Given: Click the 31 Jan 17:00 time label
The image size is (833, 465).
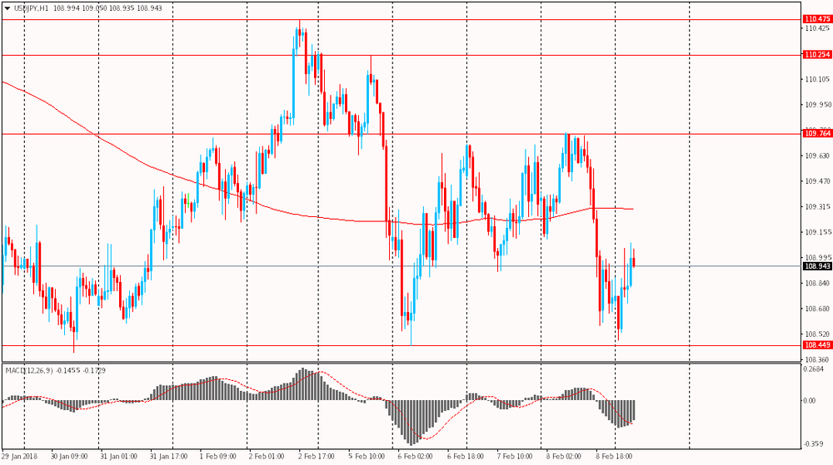Looking at the screenshot, I should 168,457.
